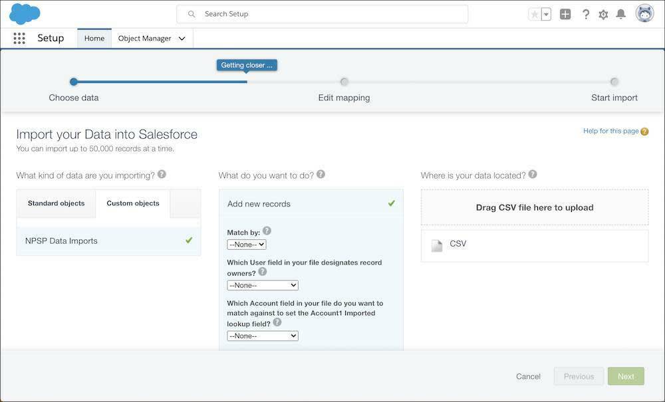Image resolution: width=665 pixels, height=402 pixels.
Task: Click the Edit mapping step marker
Action: click(x=344, y=82)
